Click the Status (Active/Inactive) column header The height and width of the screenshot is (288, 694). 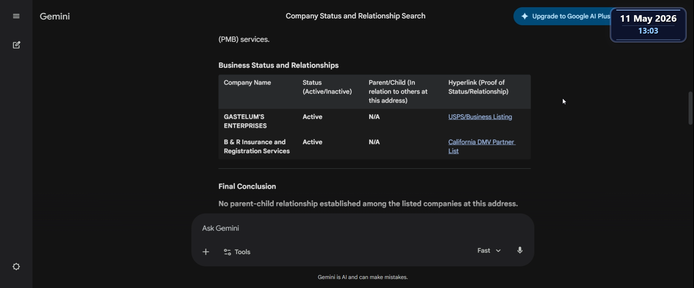(x=327, y=87)
